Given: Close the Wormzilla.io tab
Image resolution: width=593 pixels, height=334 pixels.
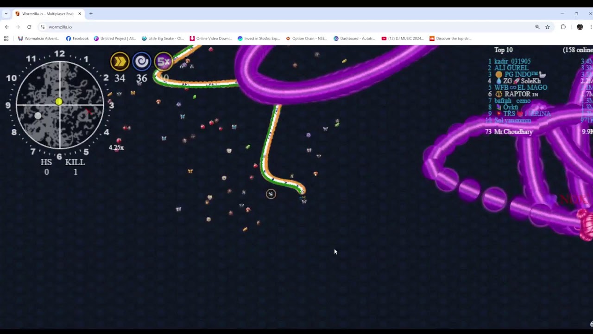Looking at the screenshot, I should pos(80,14).
